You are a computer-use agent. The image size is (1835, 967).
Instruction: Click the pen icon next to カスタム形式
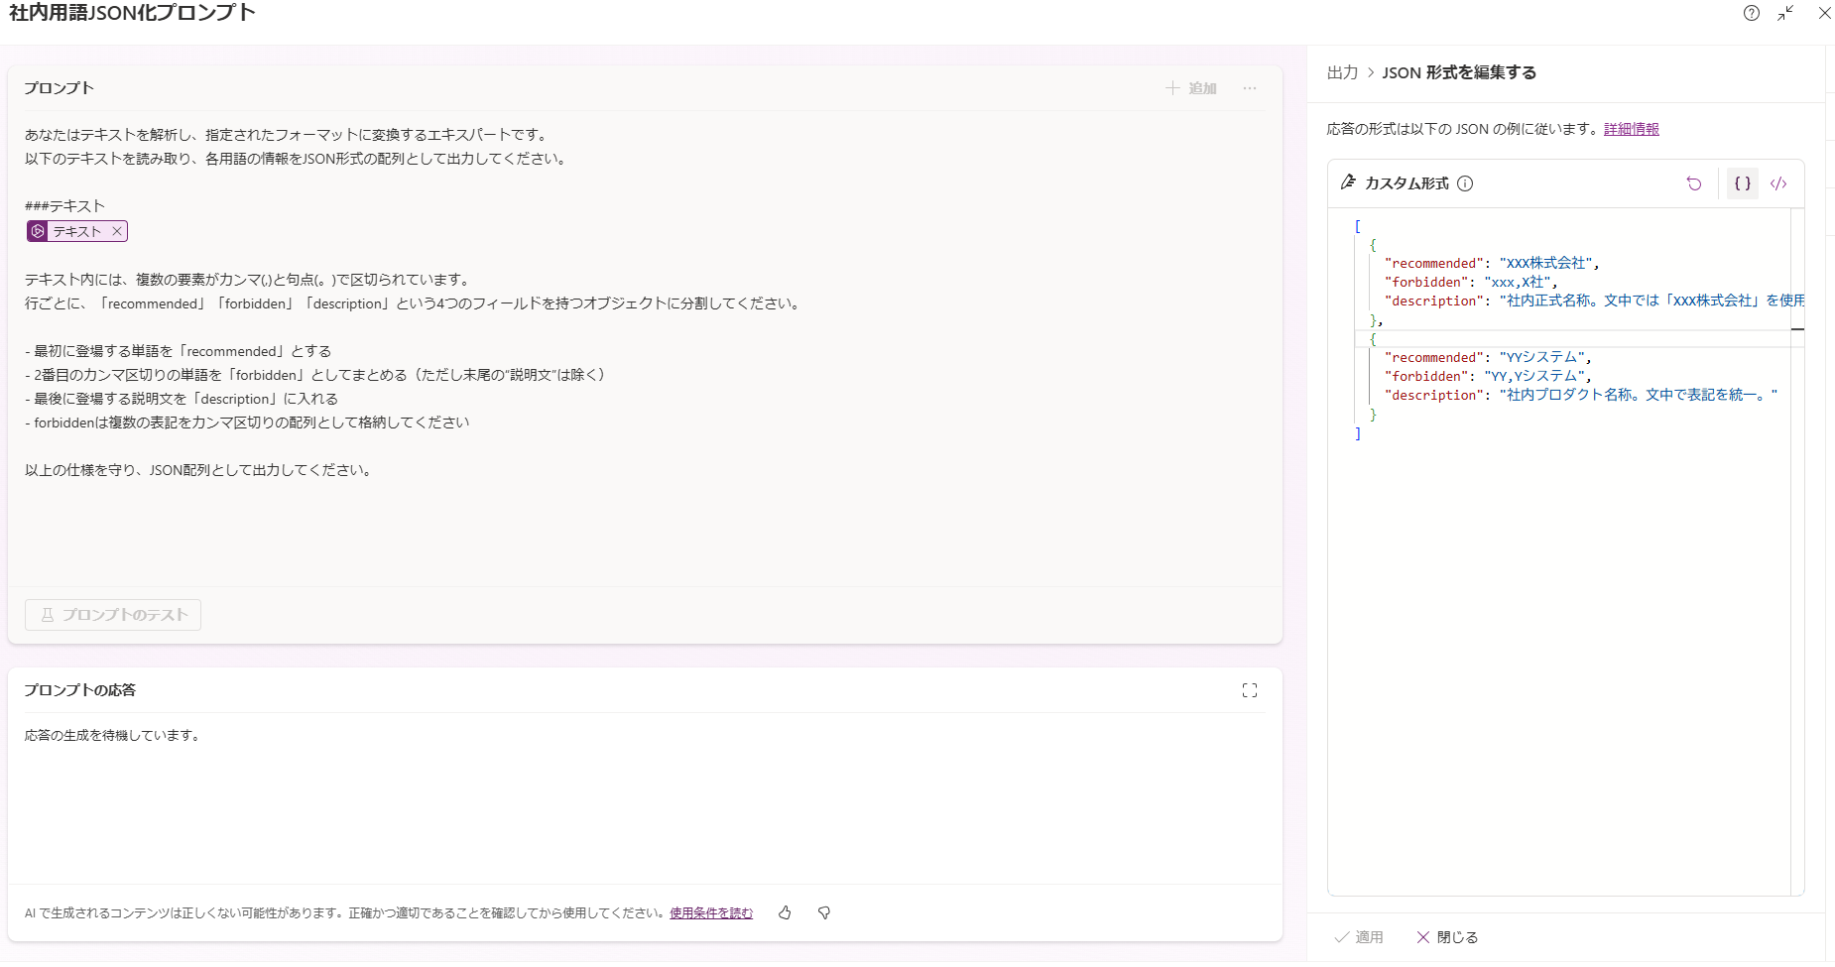coord(1348,182)
